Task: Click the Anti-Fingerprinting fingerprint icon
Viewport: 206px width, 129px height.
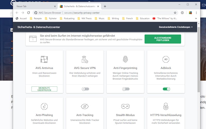Action: pos(125,59)
